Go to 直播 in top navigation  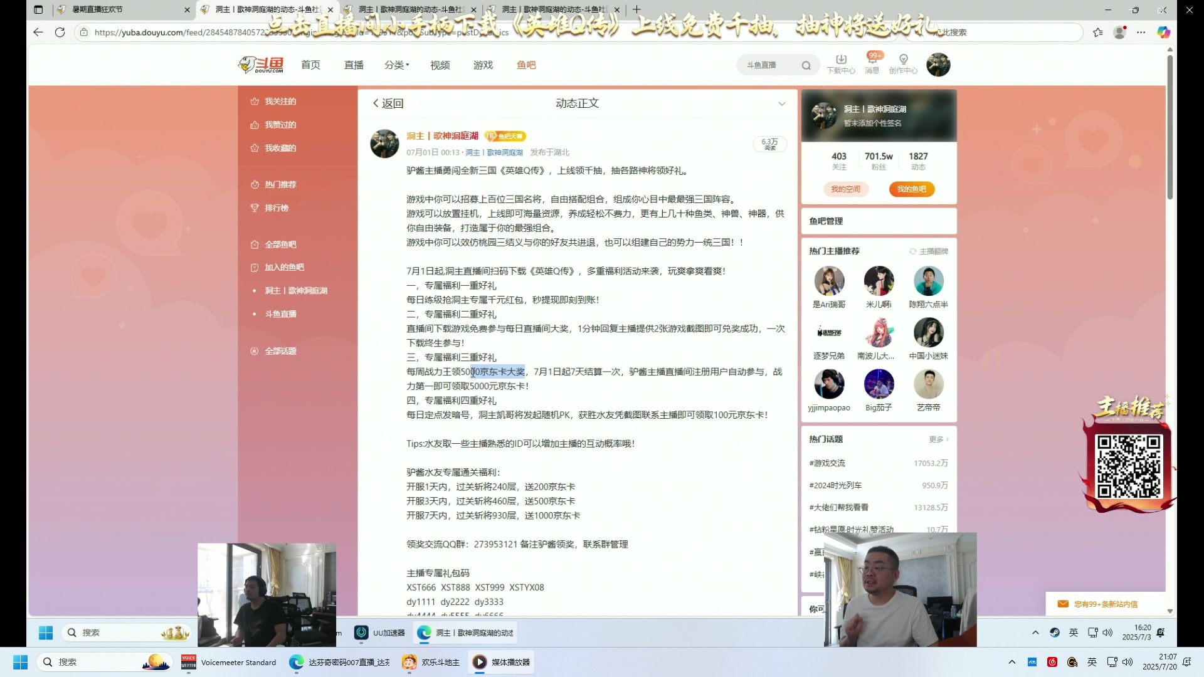(354, 65)
